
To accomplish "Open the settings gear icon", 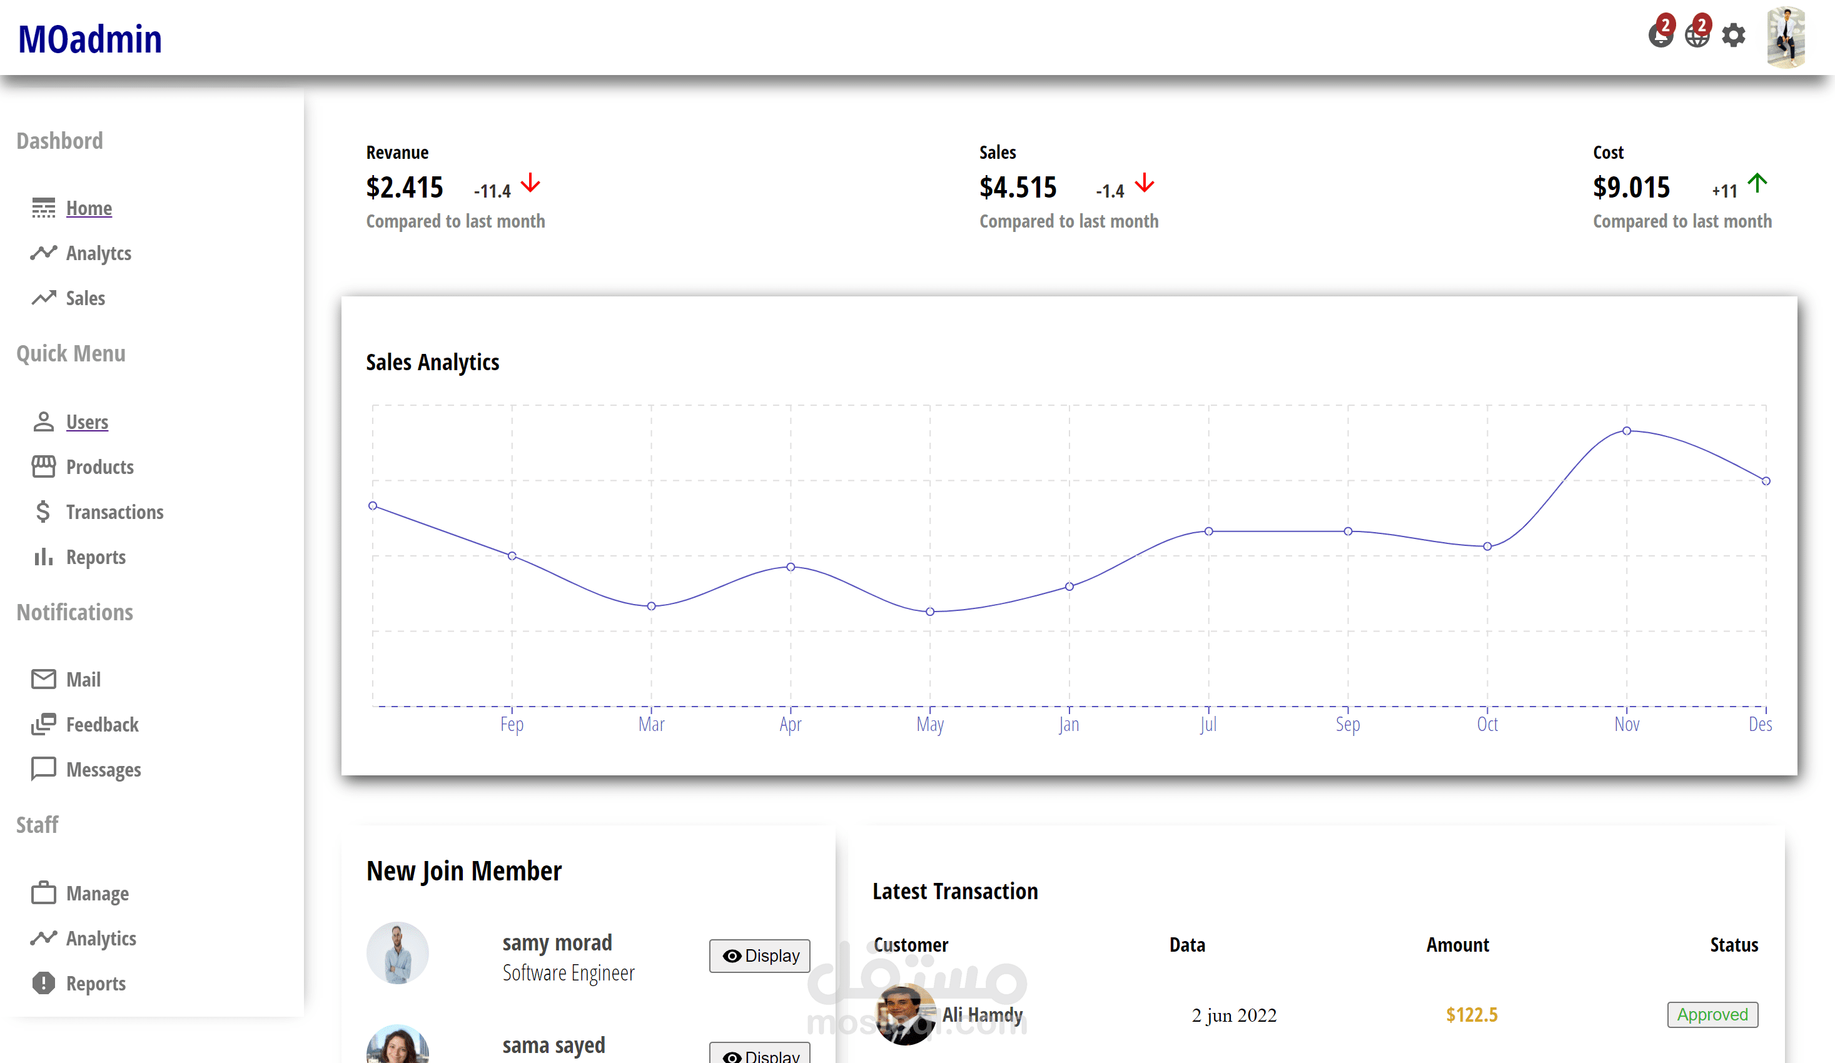I will point(1733,35).
